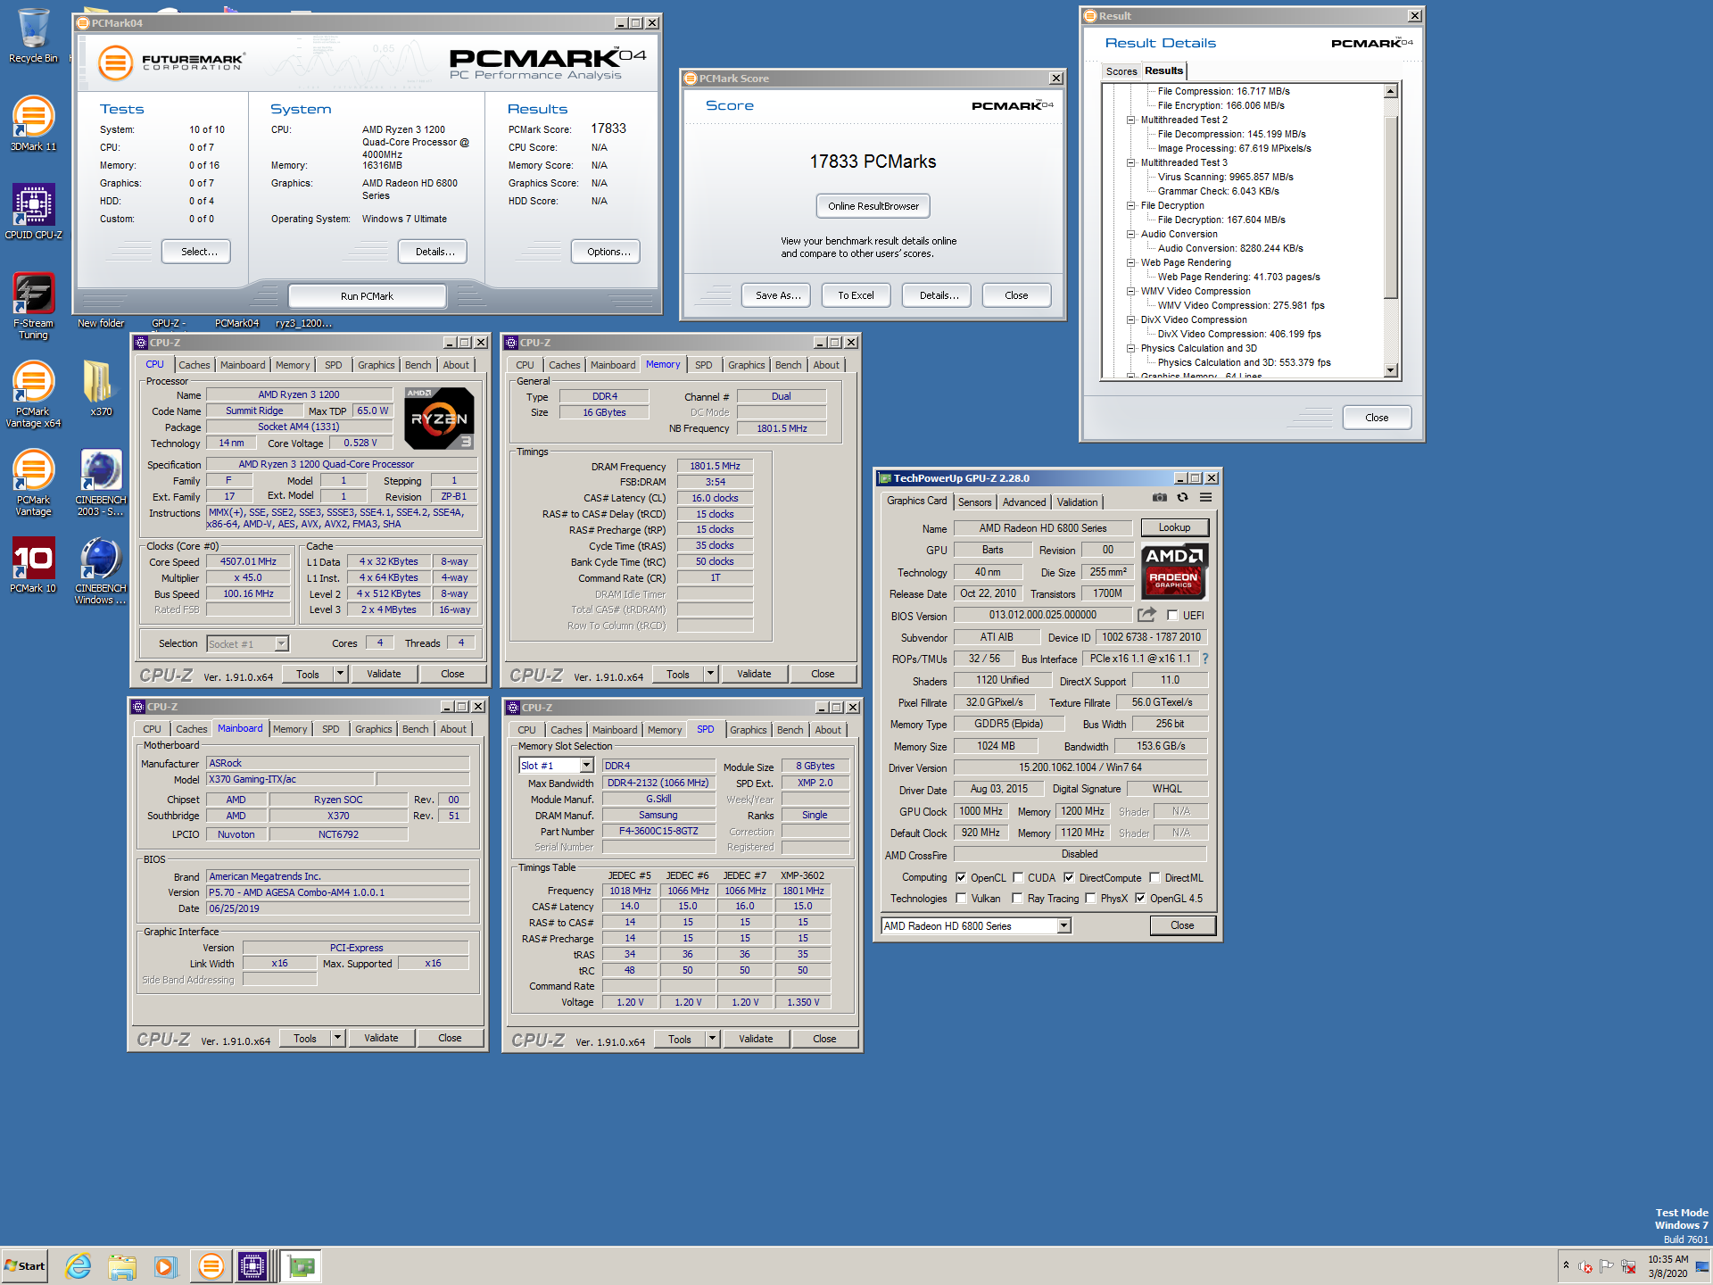1713x1285 pixels.
Task: Click the GPU-Z BIOS export share icon
Action: (1146, 615)
